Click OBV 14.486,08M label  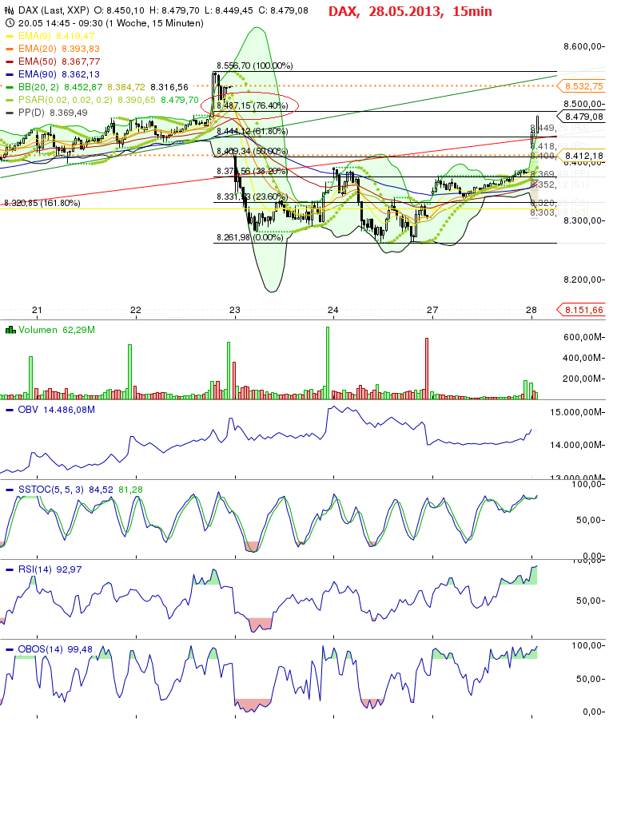coord(57,410)
